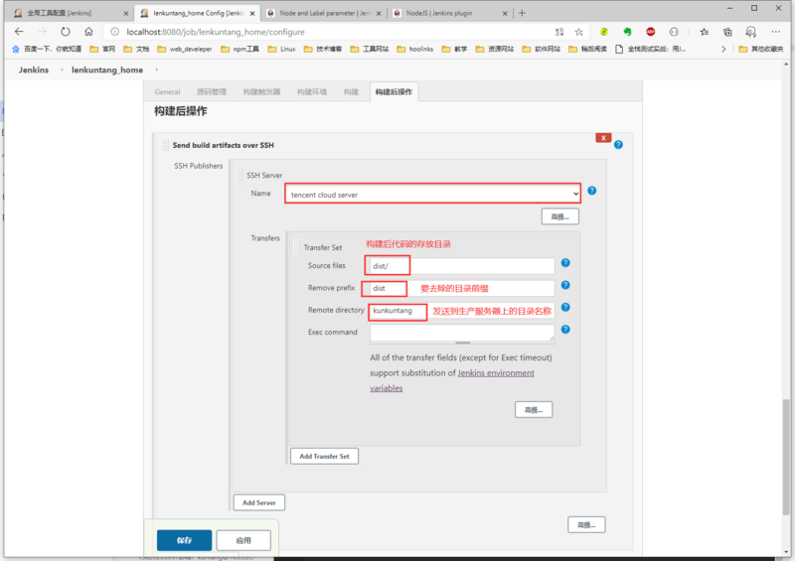Focus the Remove prefix input
The width and height of the screenshot is (795, 561).
coord(462,288)
